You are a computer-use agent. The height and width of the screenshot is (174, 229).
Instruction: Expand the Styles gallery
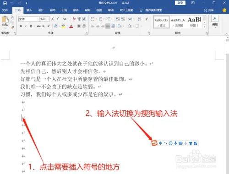(x=204, y=27)
